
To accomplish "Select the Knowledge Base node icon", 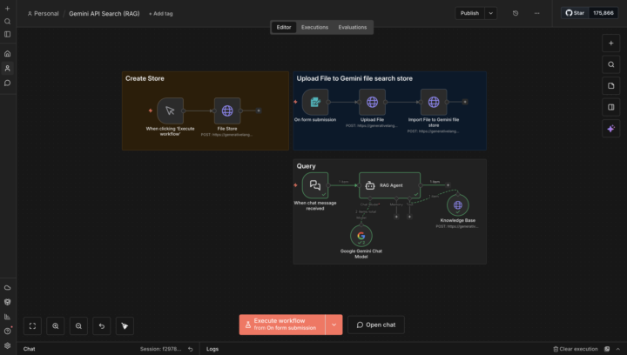I will [x=457, y=206].
